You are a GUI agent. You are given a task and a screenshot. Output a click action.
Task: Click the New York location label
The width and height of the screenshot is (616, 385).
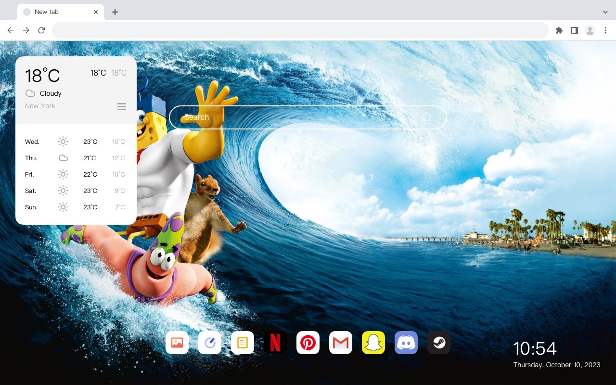pos(40,106)
